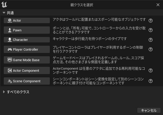Screen dimensions: 163x115
Task: Open help for the Pawn class
Action: tap(151, 30)
